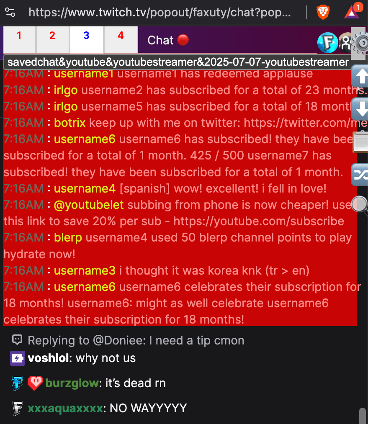Click the chat scrollbar thumb
This screenshot has width=368, height=424.
(363, 416)
